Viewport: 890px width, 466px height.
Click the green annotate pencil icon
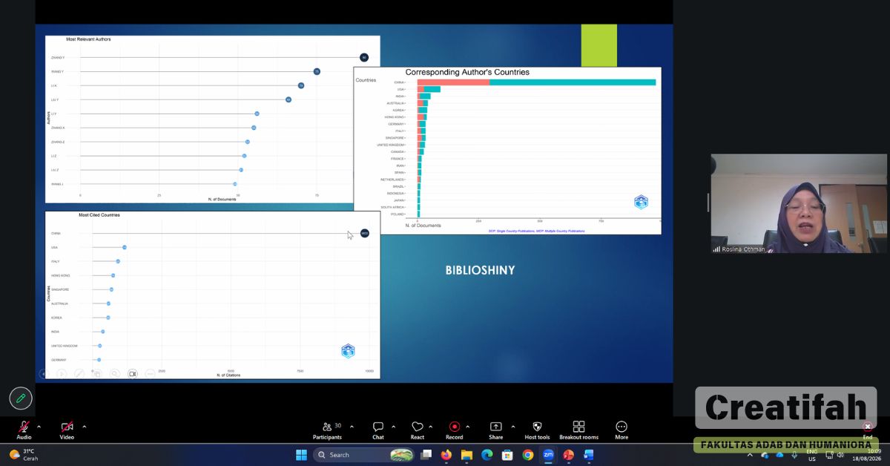click(21, 398)
